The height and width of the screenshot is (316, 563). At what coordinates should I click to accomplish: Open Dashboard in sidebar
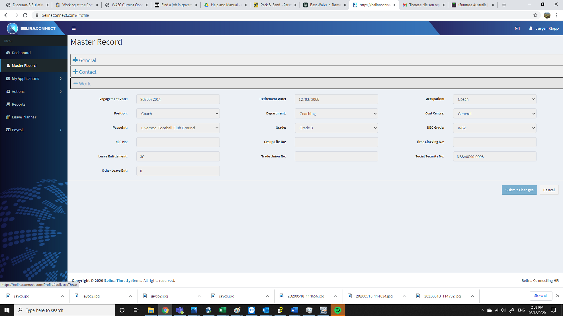click(x=34, y=53)
